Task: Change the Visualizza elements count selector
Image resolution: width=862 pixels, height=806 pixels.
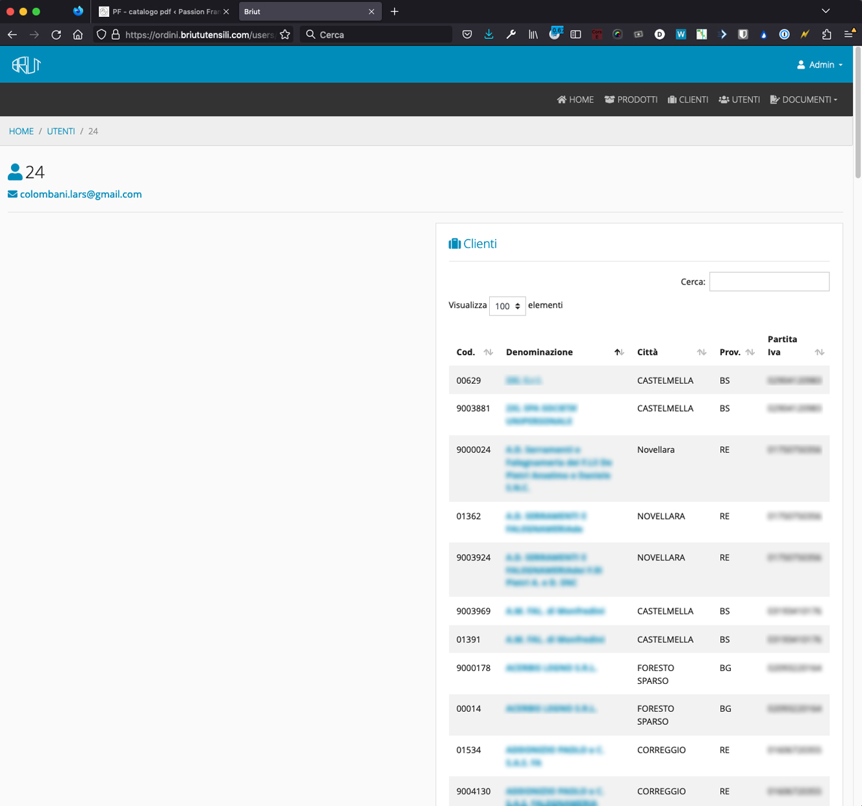Action: pos(507,306)
